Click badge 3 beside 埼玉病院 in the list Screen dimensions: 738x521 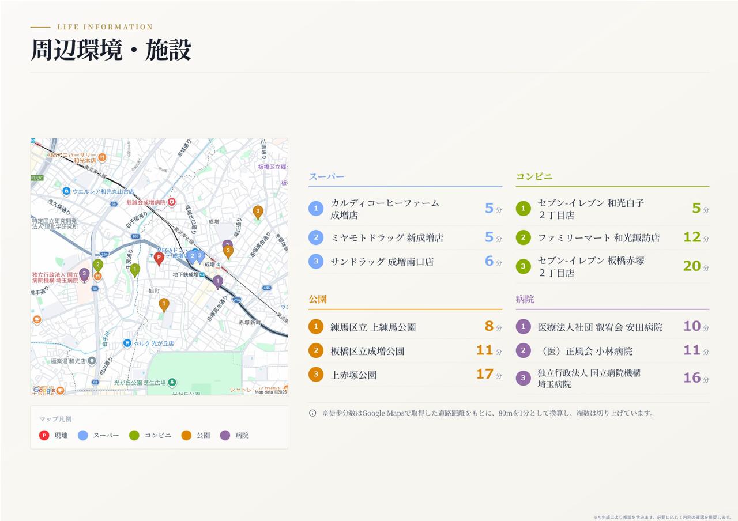pos(523,378)
